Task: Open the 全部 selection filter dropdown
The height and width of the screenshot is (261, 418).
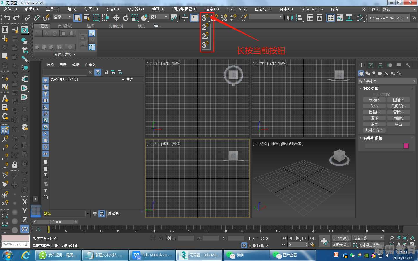Action: tap(63, 17)
